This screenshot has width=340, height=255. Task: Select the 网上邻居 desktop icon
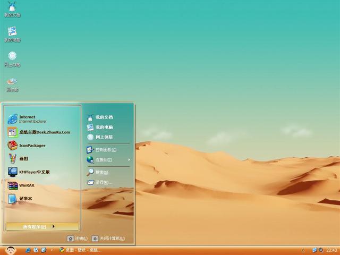coord(12,57)
